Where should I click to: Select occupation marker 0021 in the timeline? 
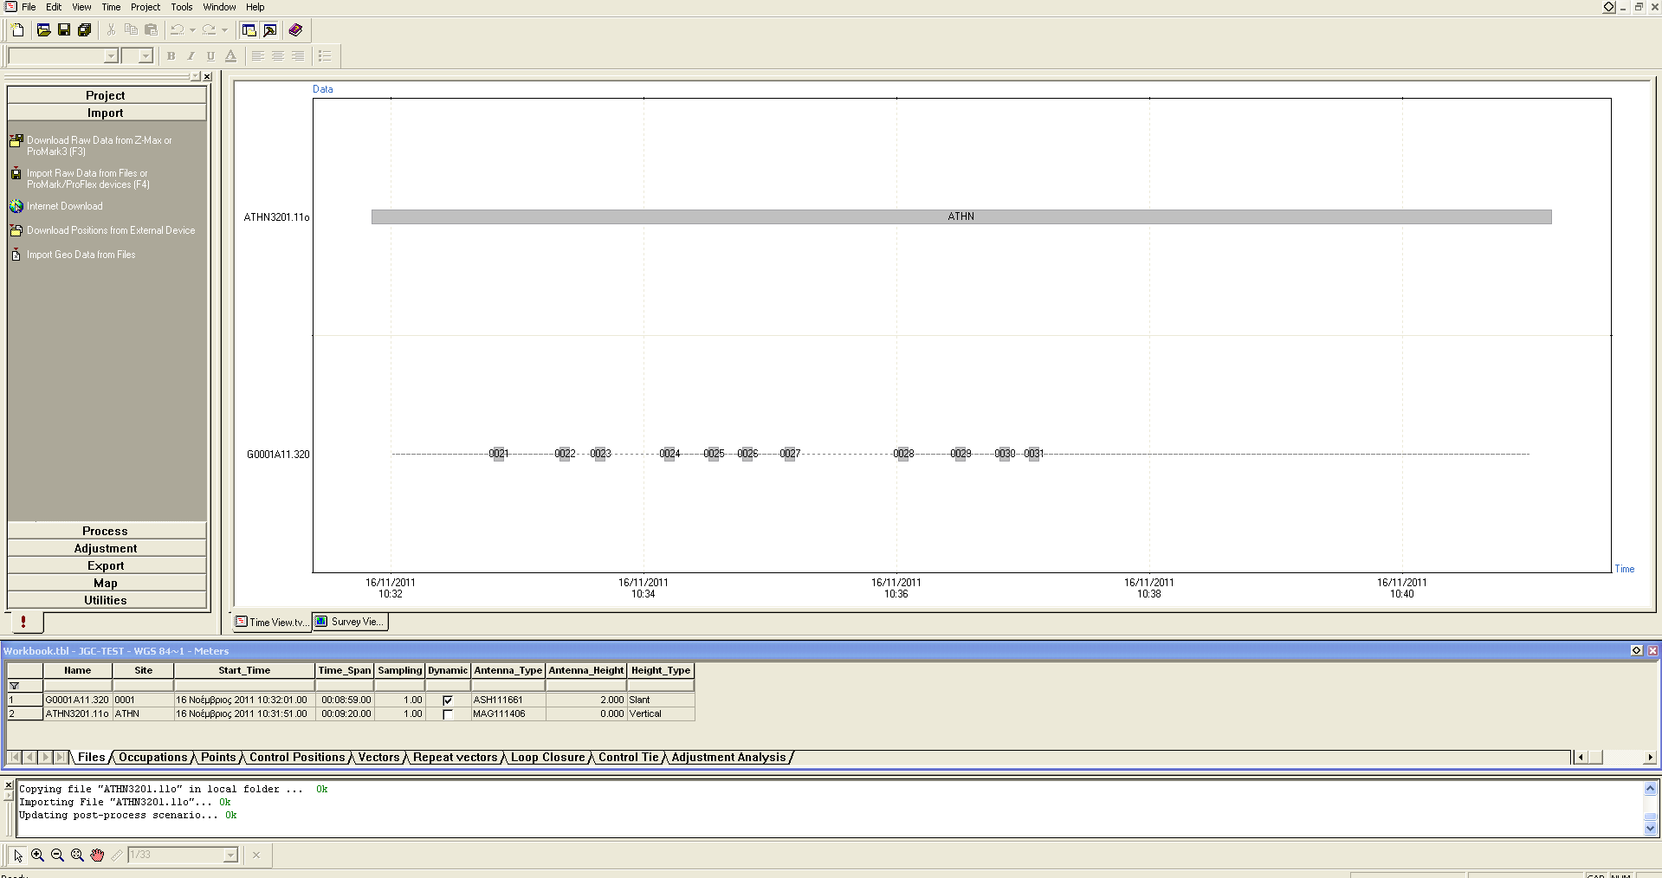(x=499, y=454)
